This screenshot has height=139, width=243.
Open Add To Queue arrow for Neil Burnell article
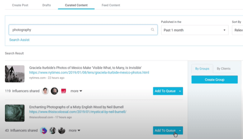pos(180,131)
